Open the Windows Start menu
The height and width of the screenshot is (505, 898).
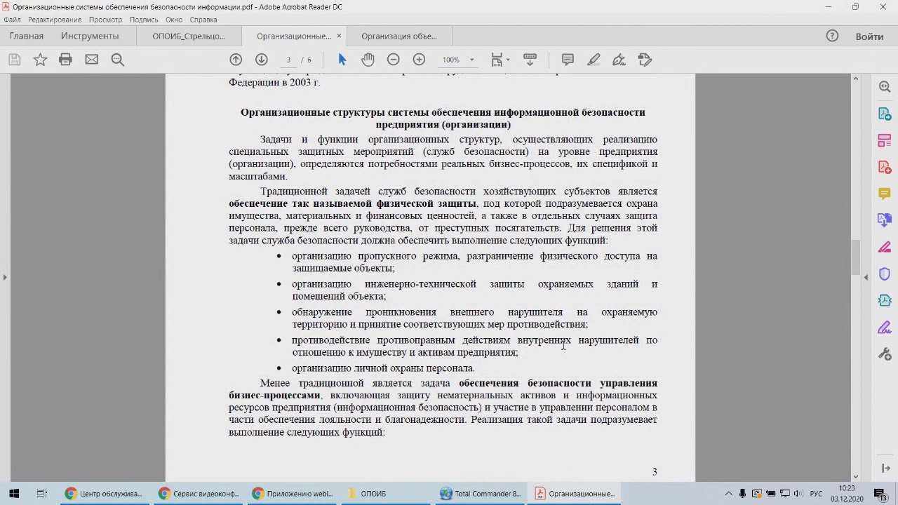[x=14, y=493]
